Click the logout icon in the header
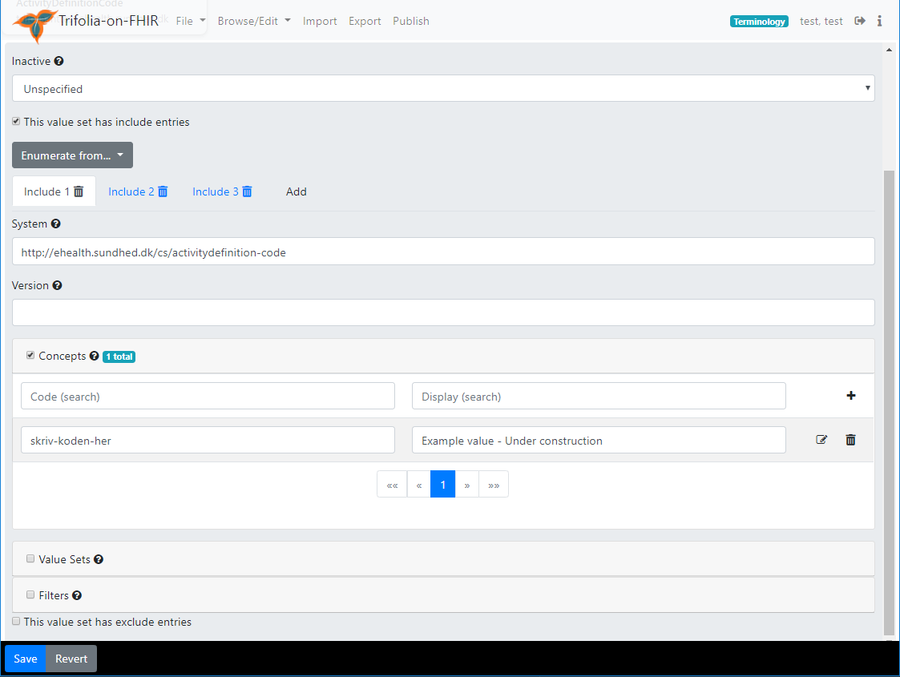 (860, 21)
